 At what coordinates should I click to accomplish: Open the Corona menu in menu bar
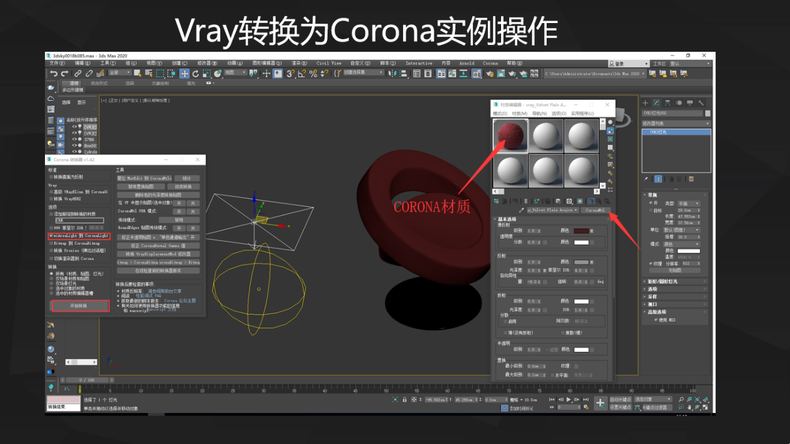(490, 63)
